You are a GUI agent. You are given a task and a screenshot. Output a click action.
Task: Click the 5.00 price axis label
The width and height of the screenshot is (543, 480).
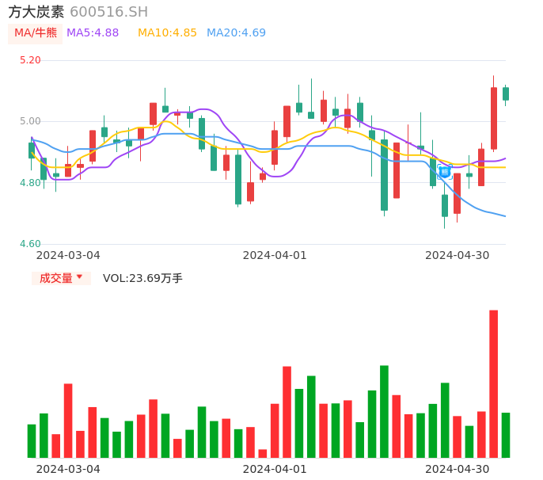[x=30, y=121]
